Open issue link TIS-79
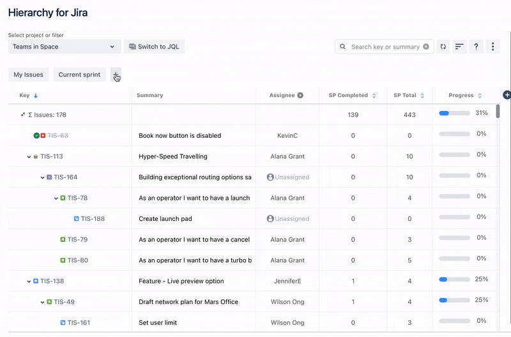Screen dimensions: 511x337 click(77, 239)
